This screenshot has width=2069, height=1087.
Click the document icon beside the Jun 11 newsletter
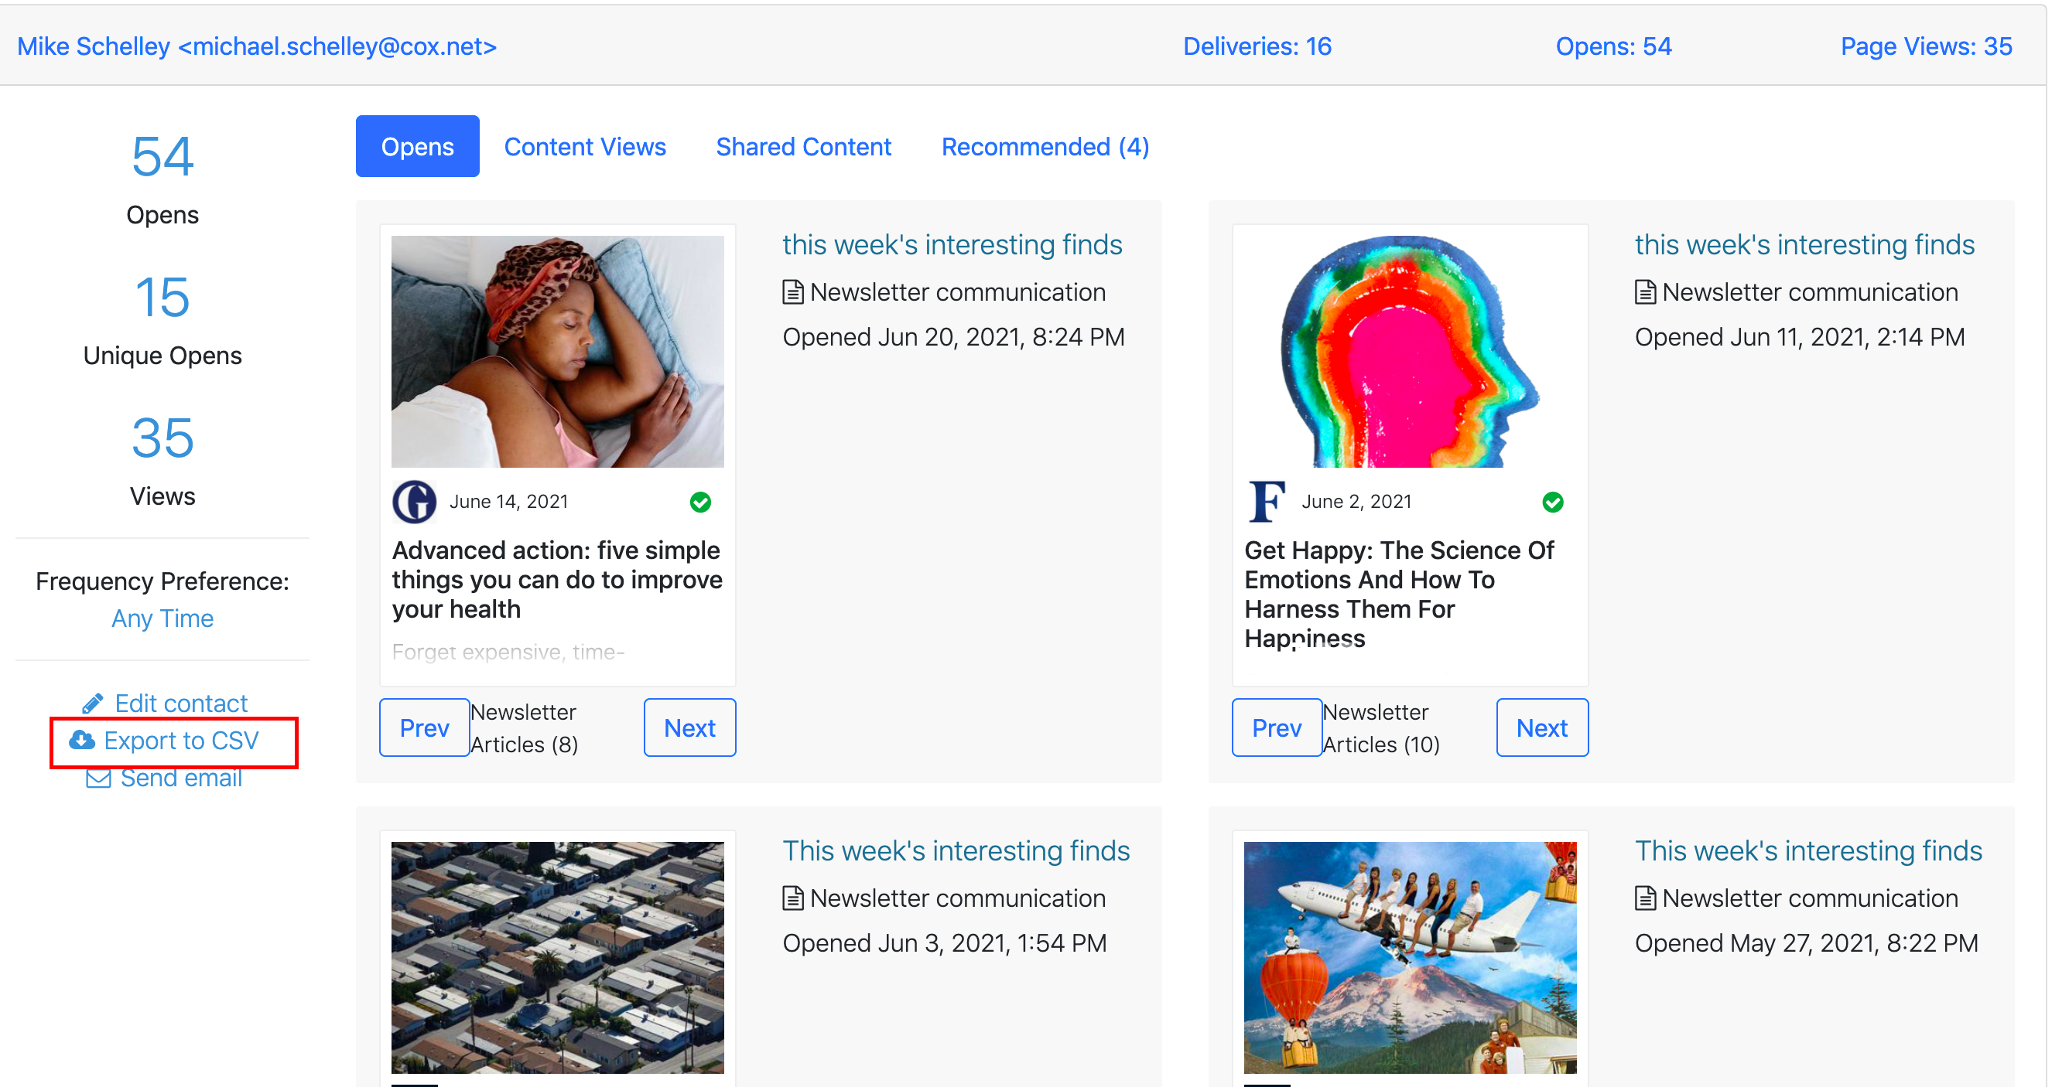[x=1645, y=292]
